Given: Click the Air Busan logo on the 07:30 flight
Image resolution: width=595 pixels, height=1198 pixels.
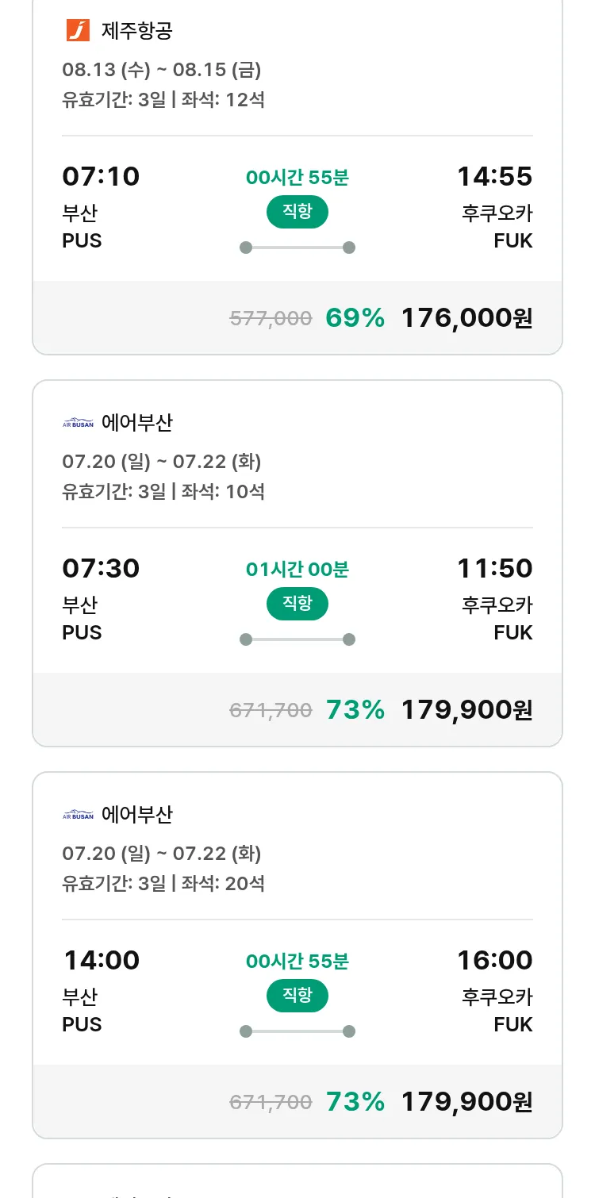Looking at the screenshot, I should pyautogui.click(x=78, y=423).
